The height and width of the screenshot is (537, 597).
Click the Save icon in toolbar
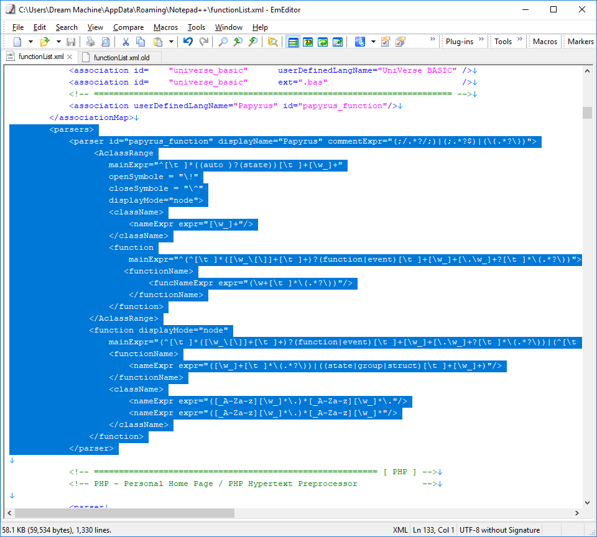(70, 42)
